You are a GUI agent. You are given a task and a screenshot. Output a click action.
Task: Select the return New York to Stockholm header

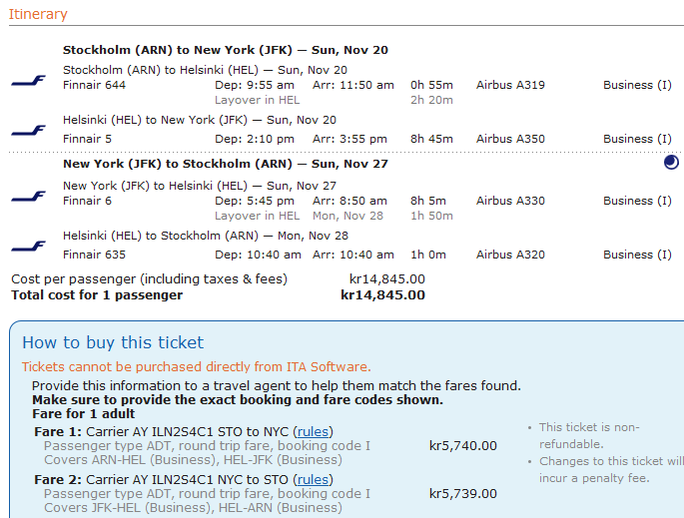225,164
